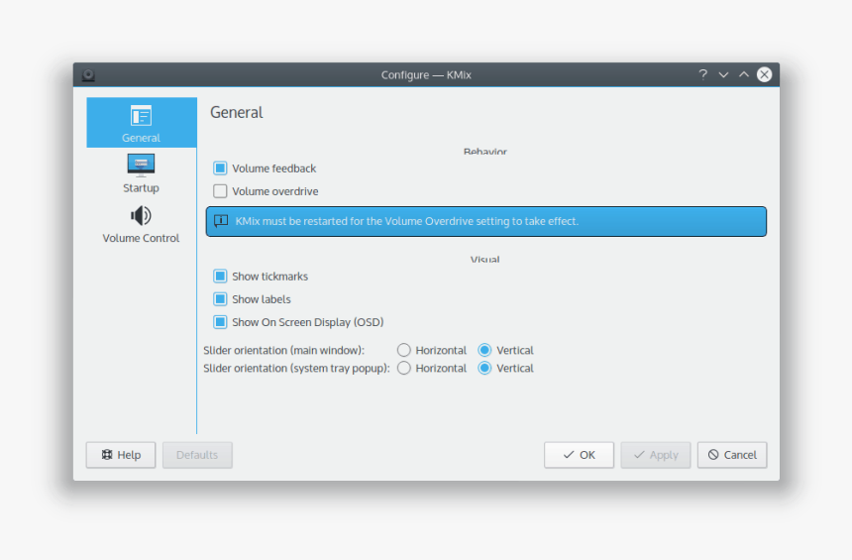
Task: Open the Volume Control settings page
Action: 142,224
